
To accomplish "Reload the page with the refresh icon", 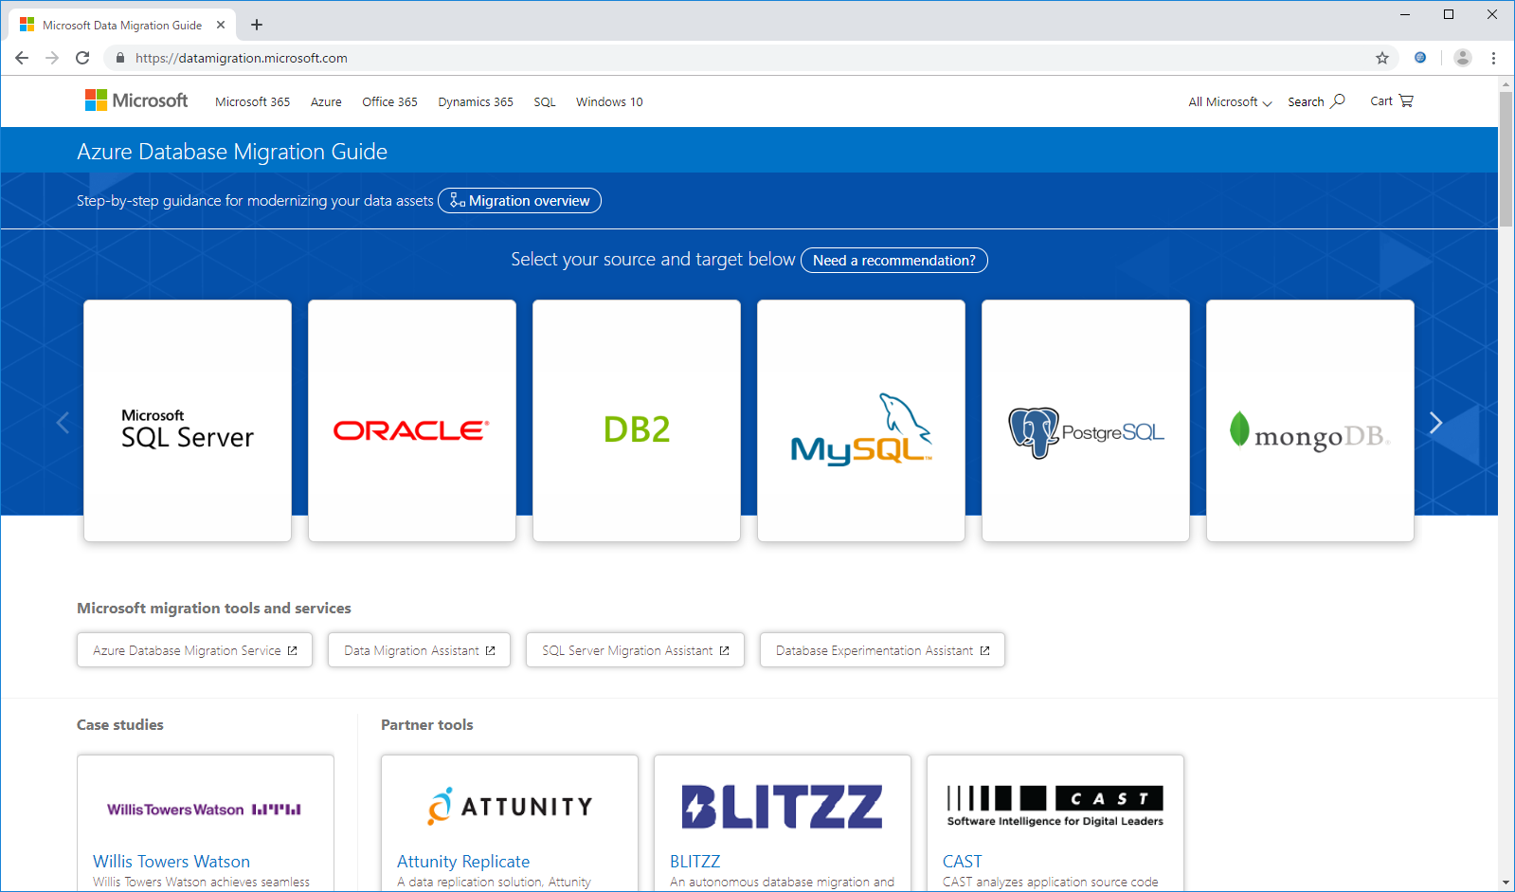I will point(82,58).
